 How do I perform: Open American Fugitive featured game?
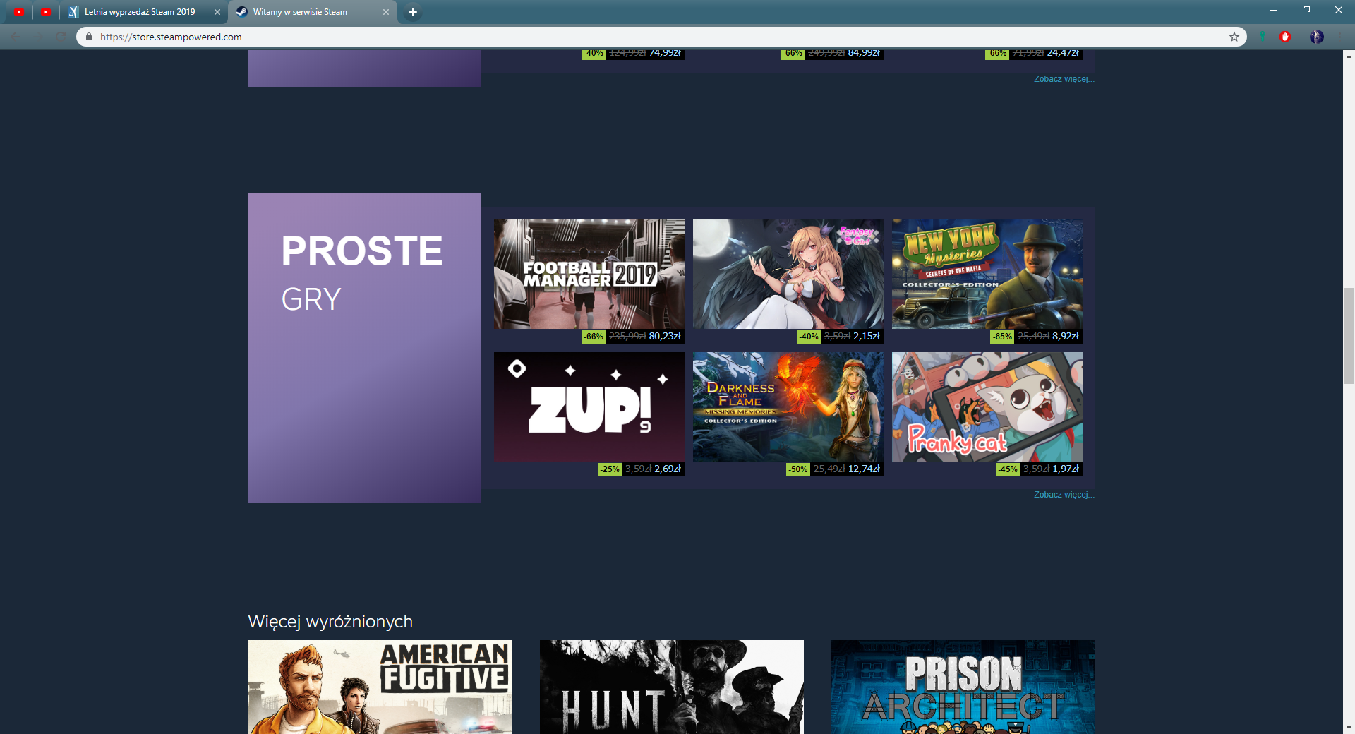click(380, 687)
